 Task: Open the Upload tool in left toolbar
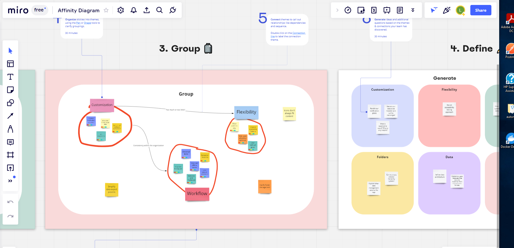coord(10,168)
